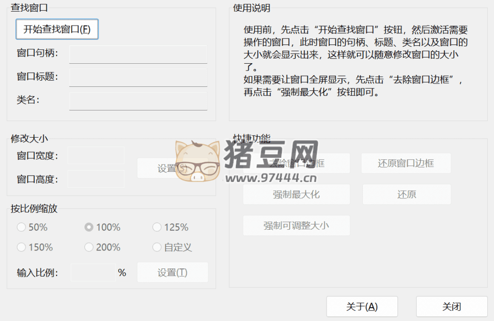Image resolution: width=494 pixels, height=321 pixels.
Task: Enable the 自定义 custom scale option
Action: [x=157, y=247]
